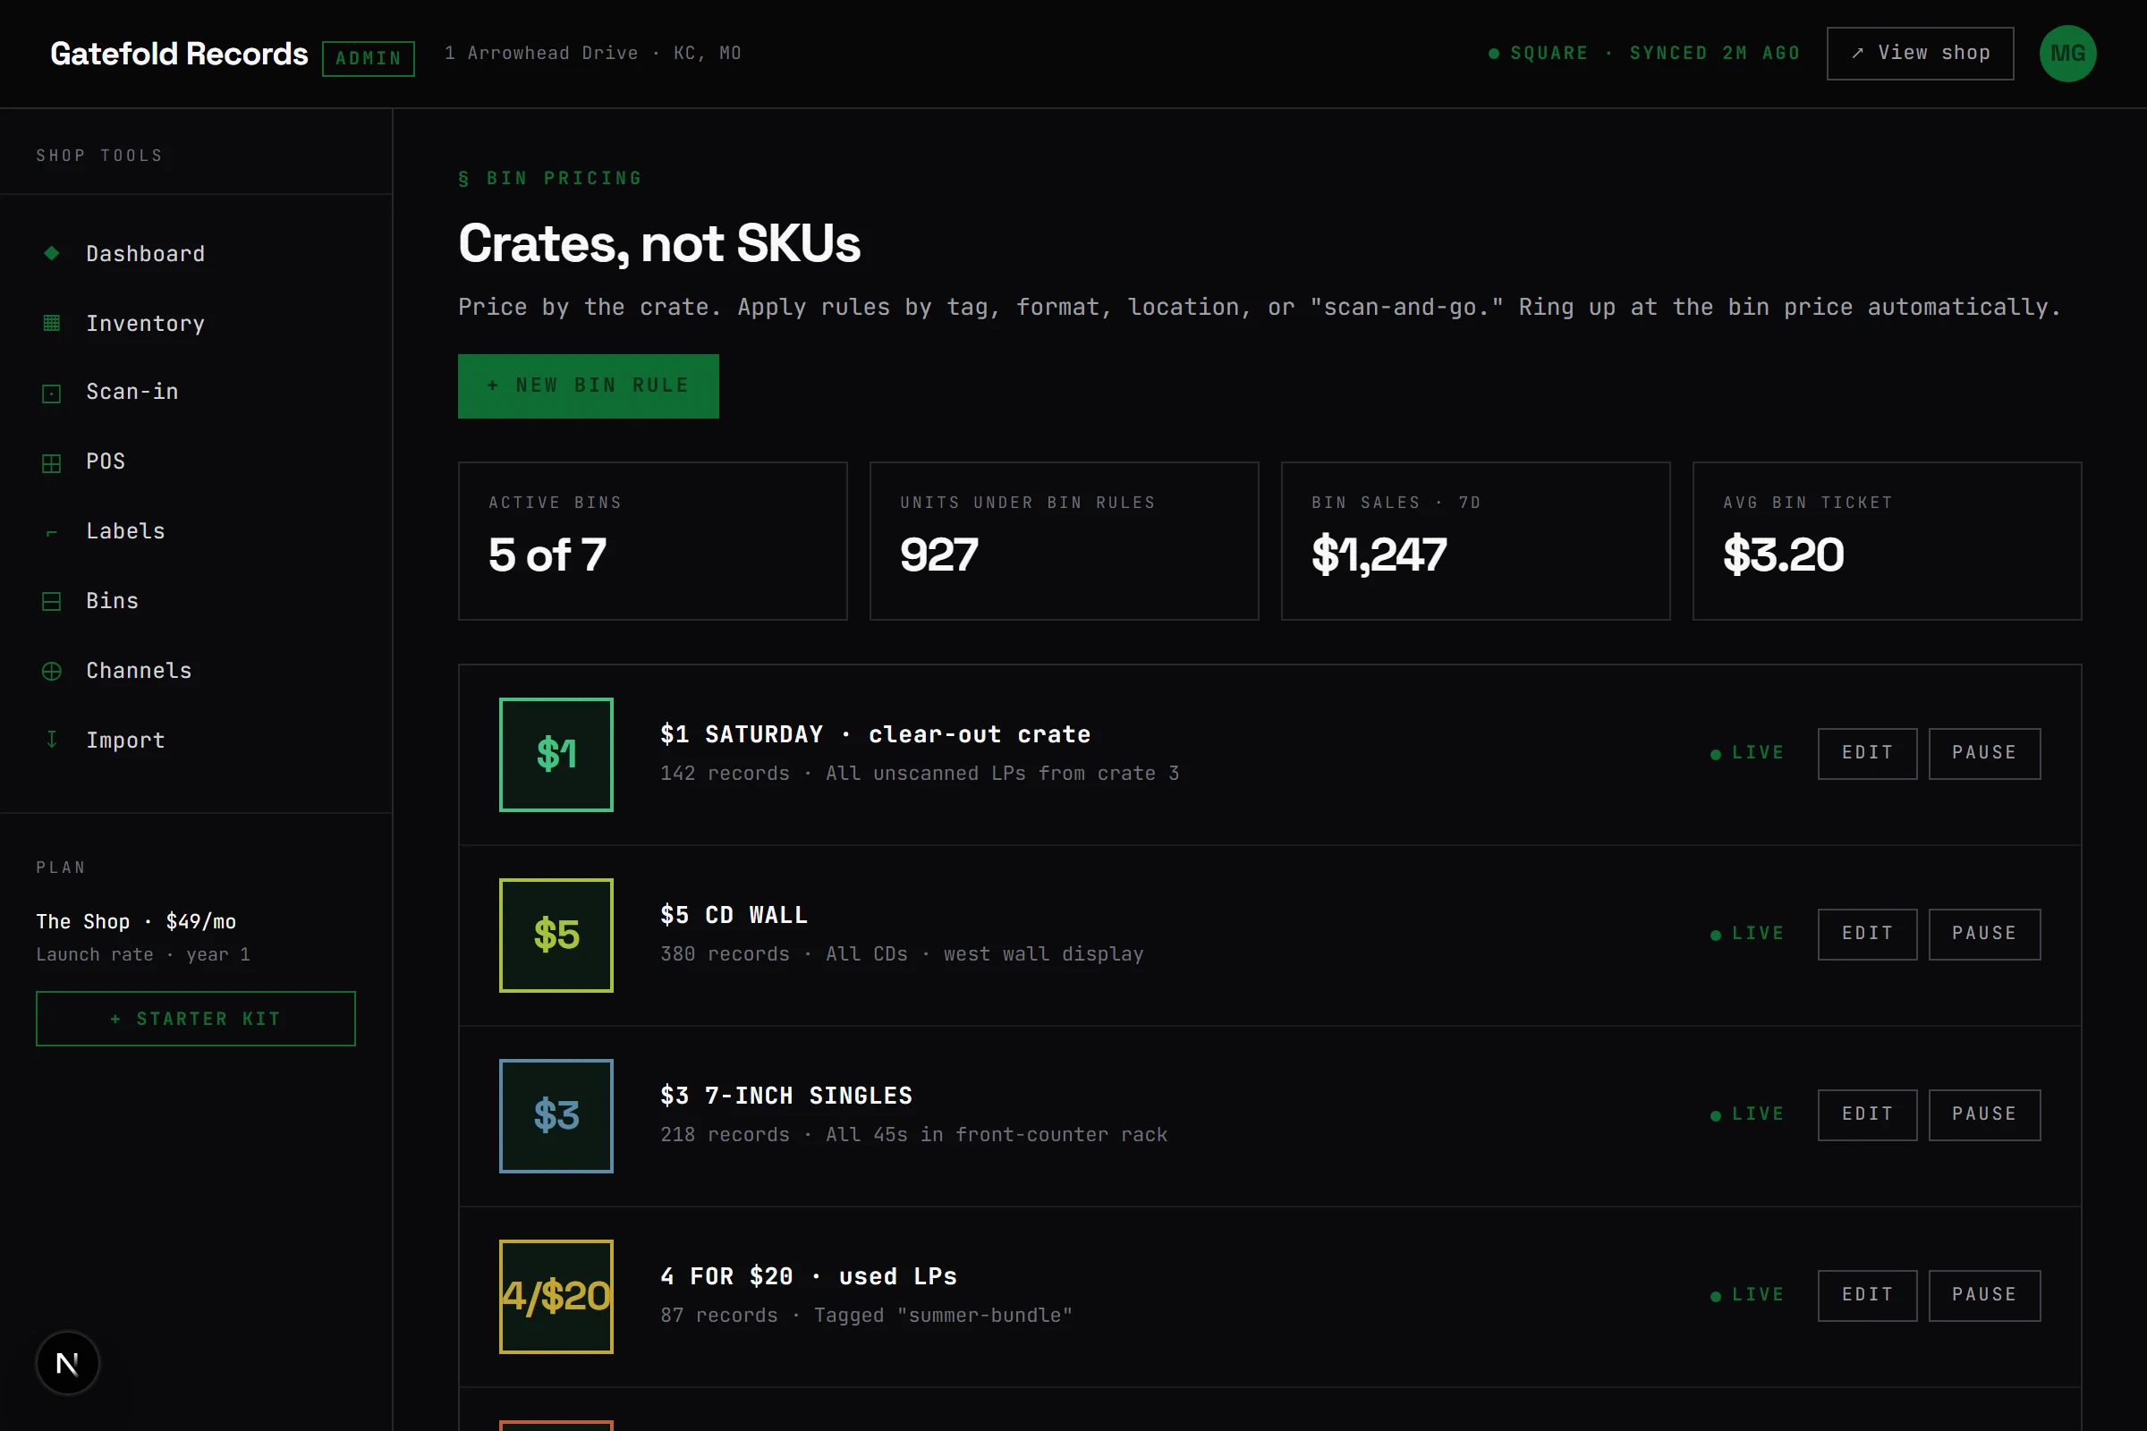
Task: Click the round N logo badge
Action: (x=68, y=1362)
